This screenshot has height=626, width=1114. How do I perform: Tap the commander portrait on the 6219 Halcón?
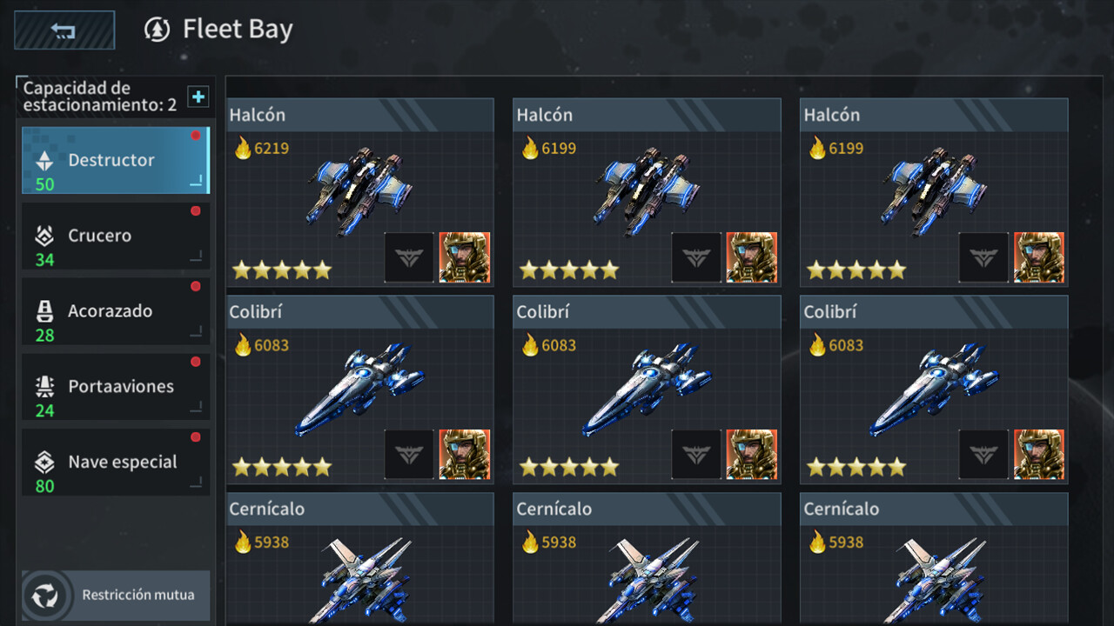pyautogui.click(x=465, y=257)
